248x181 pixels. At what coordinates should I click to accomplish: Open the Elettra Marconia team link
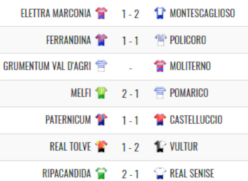click(x=56, y=13)
